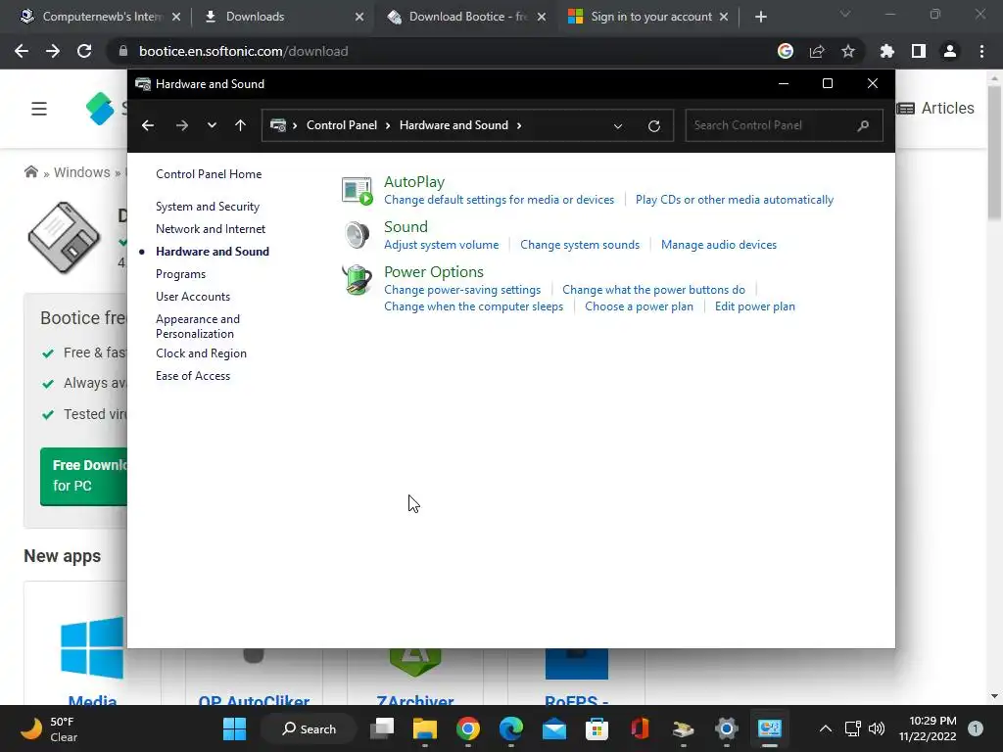Image resolution: width=1003 pixels, height=752 pixels.
Task: Click Play CDs or other media automatically
Action: coord(735,200)
